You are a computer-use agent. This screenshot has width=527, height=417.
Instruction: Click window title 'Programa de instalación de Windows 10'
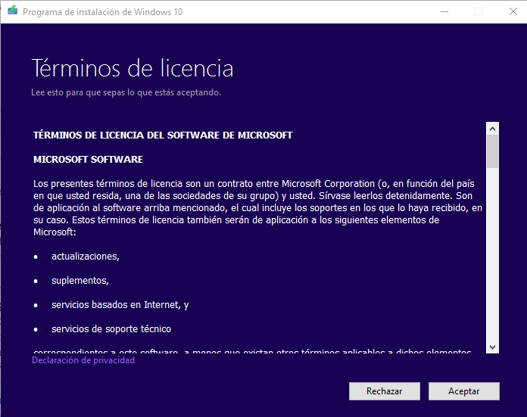(102, 12)
